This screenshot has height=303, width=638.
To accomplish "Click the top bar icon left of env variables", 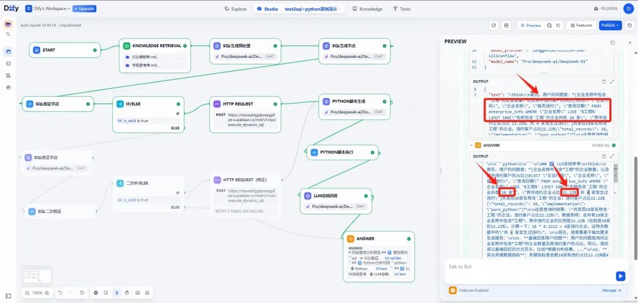I will pyautogui.click(x=493, y=25).
